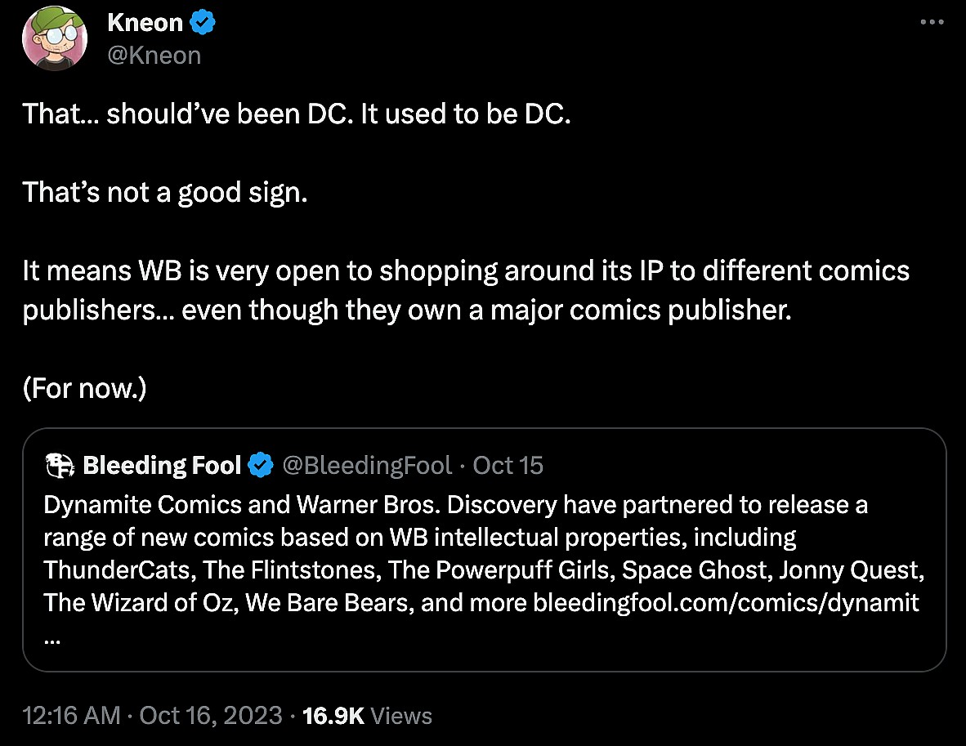966x746 pixels.
Task: Click the Bleeding Fool small avatar icon
Action: 60,466
